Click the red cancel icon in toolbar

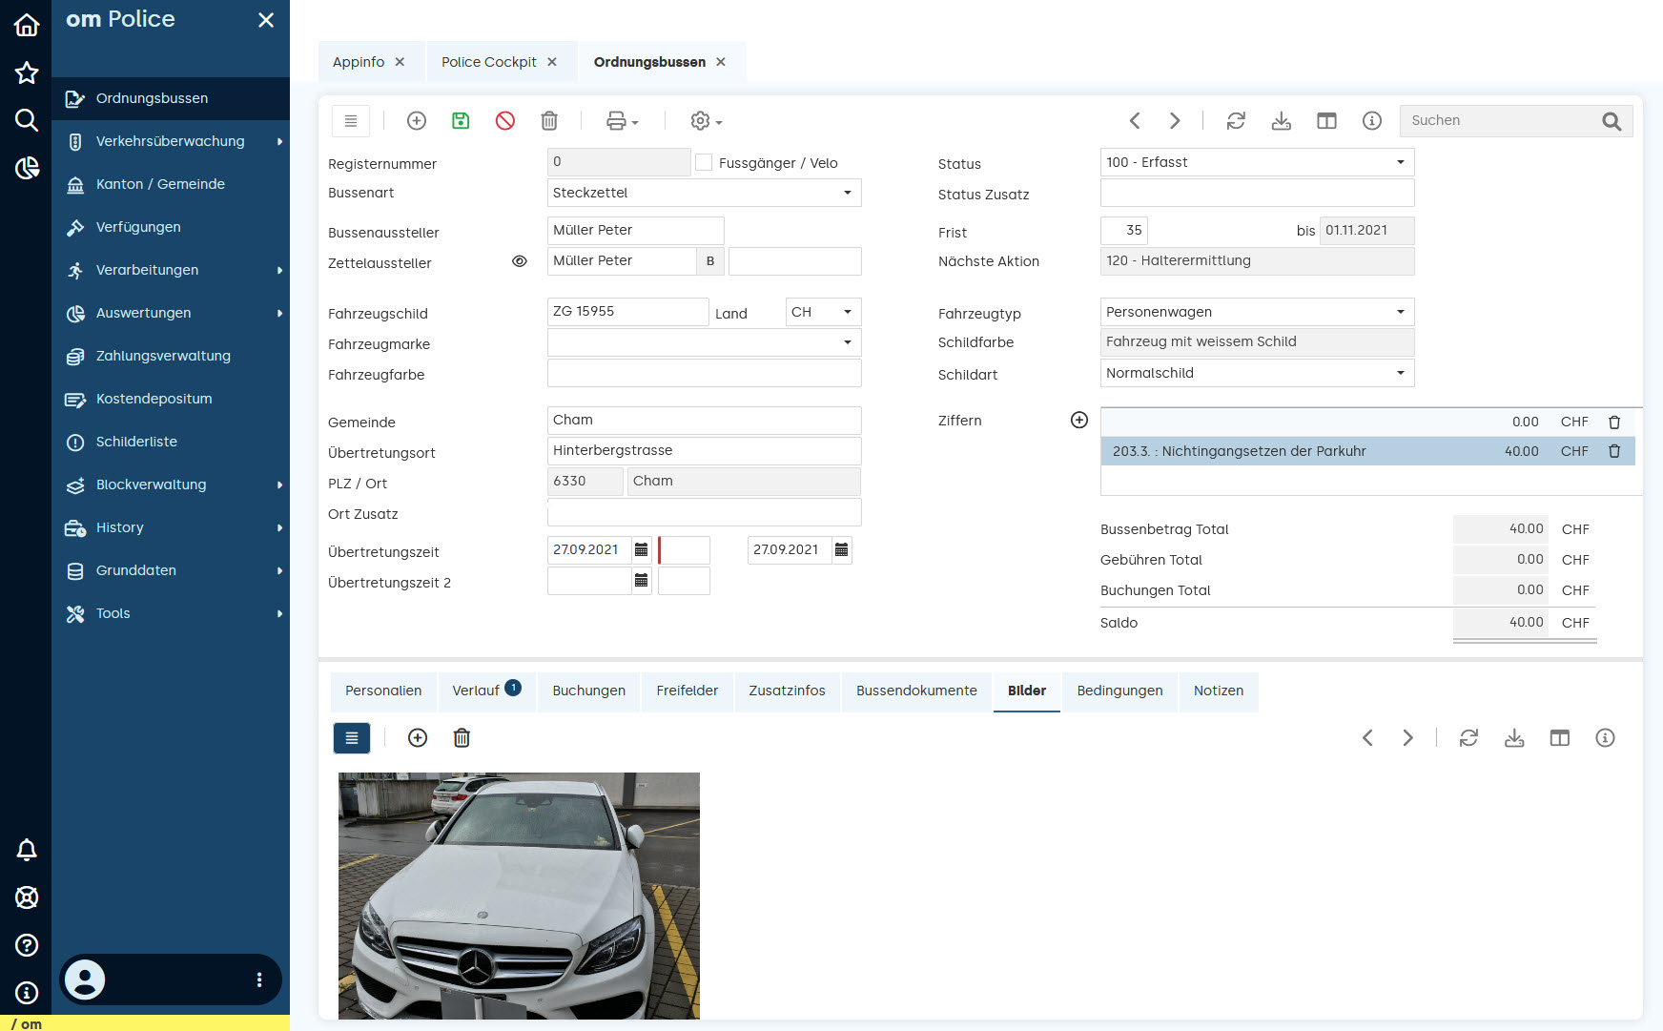coord(505,120)
